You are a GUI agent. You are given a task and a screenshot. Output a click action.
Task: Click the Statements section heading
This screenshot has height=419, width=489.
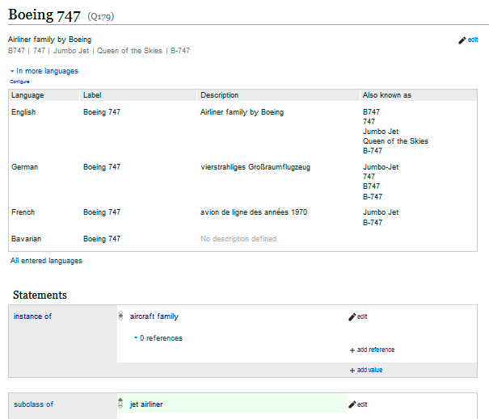[40, 295]
